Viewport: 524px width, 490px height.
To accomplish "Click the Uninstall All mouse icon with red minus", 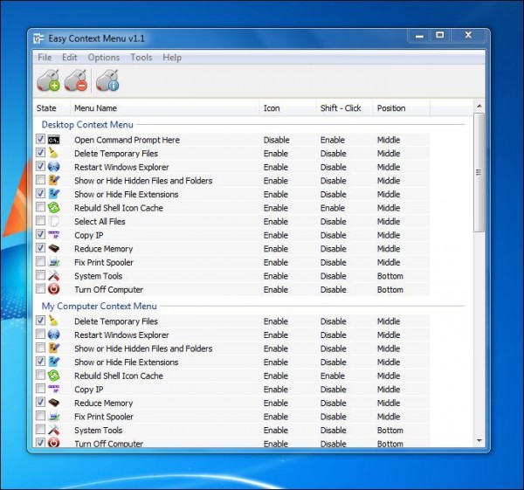I will 76,80.
